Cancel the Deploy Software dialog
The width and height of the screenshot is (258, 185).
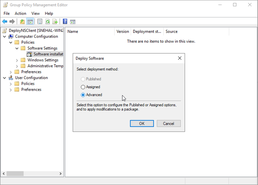click(x=169, y=124)
